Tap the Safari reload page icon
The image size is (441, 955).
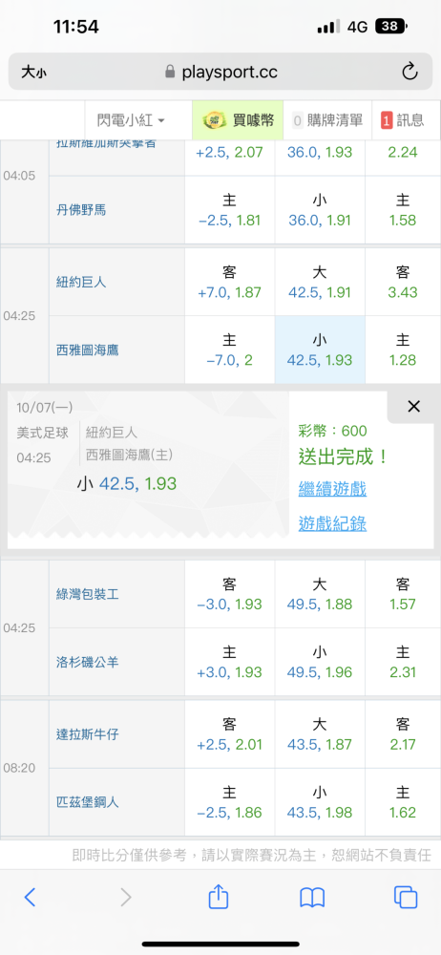pyautogui.click(x=409, y=72)
